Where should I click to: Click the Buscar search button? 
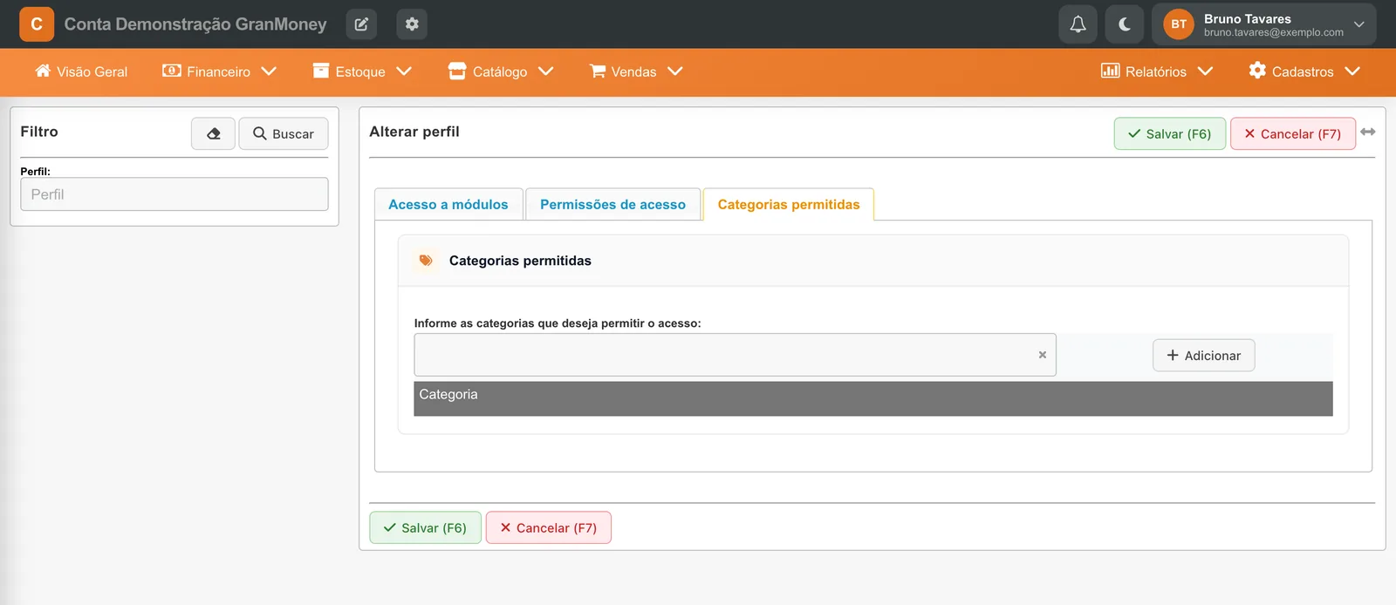pos(284,133)
